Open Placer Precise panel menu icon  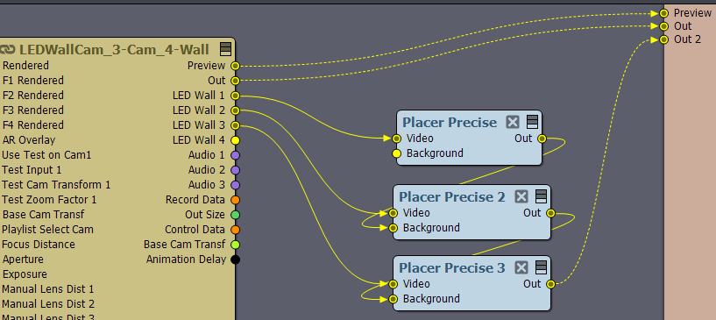(532, 122)
